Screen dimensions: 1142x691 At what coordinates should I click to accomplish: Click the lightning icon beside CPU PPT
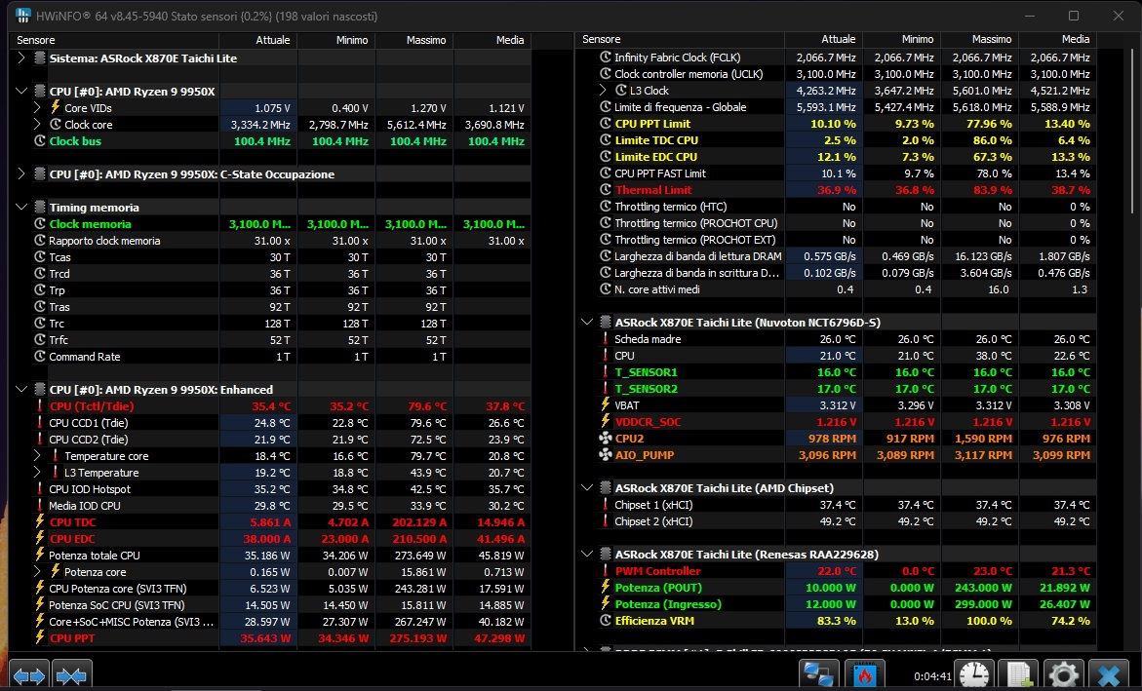point(40,637)
